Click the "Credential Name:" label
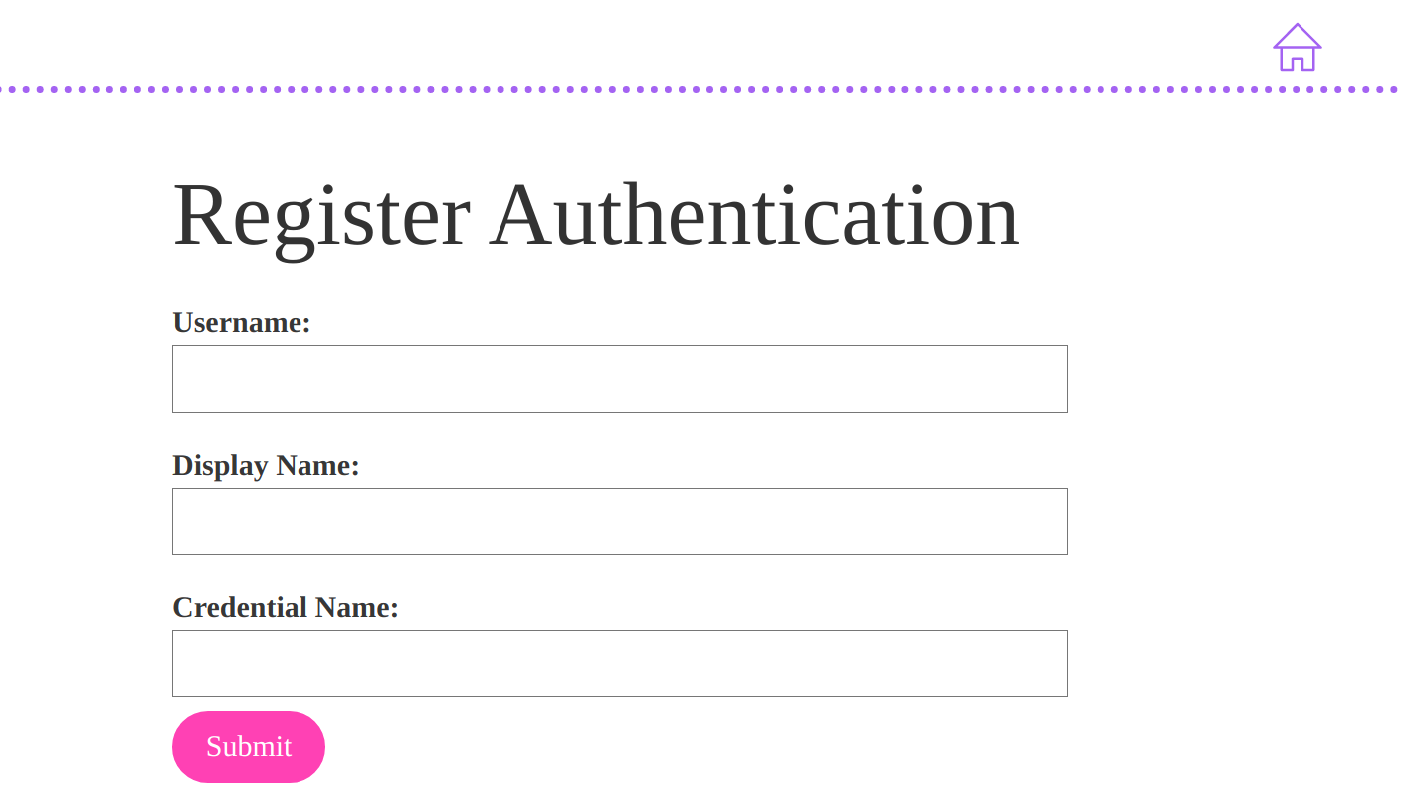 (x=285, y=607)
